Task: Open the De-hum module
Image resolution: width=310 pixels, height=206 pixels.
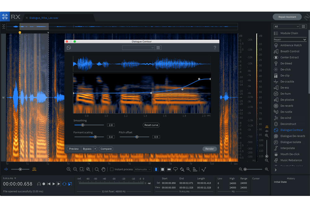Action: tap(282, 94)
